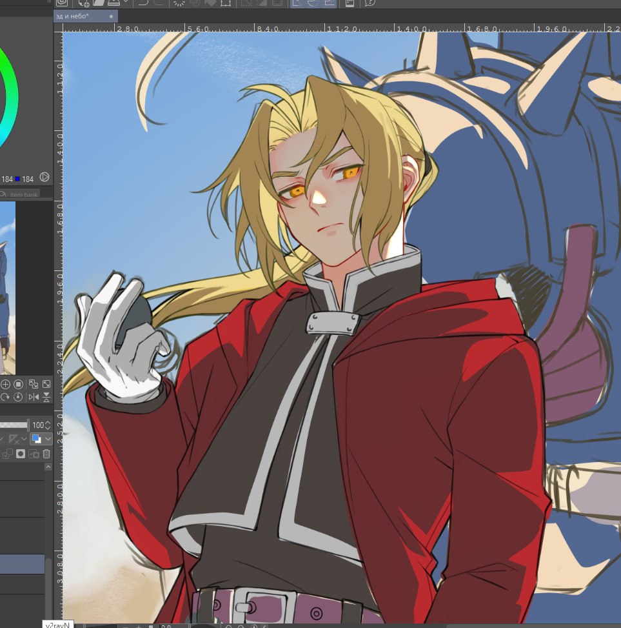Click the opacity stepper arrows
This screenshot has width=621, height=628.
(x=48, y=425)
